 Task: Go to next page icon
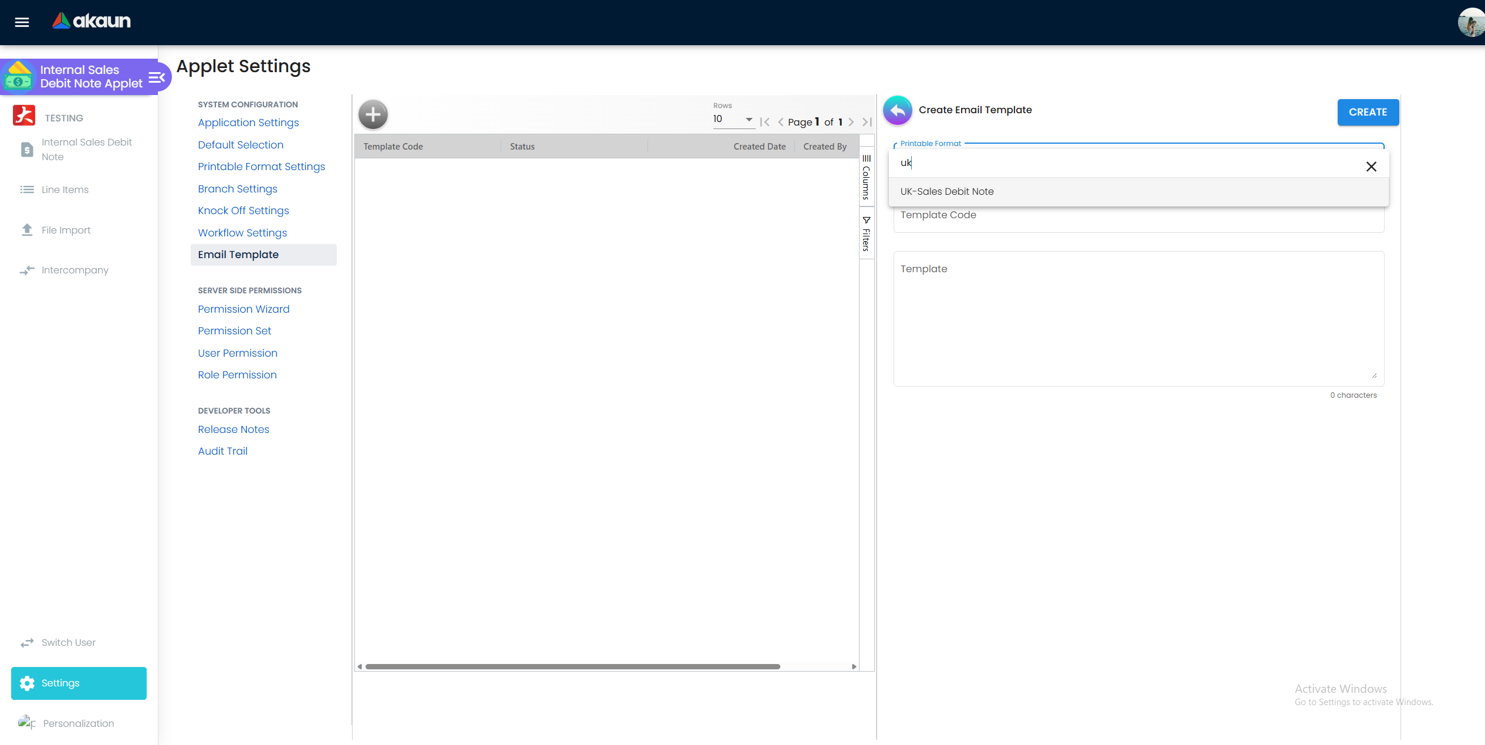851,122
